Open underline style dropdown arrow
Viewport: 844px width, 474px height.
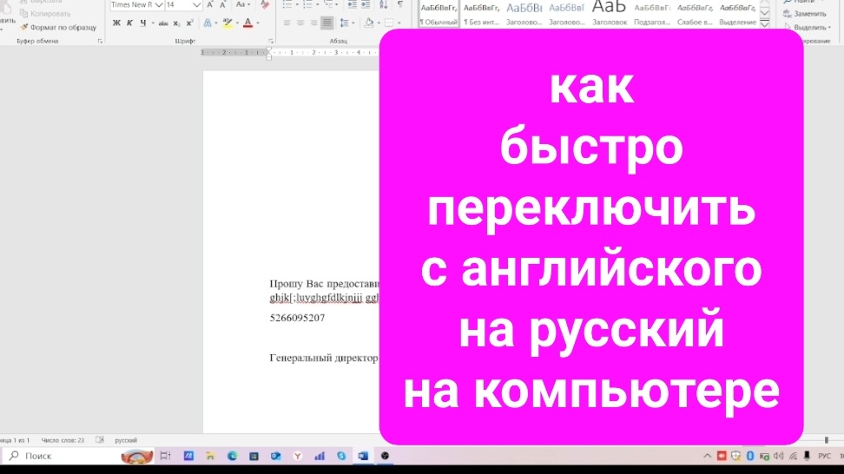point(153,23)
